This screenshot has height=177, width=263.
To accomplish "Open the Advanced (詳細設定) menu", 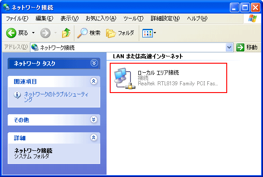I will point(165,19).
